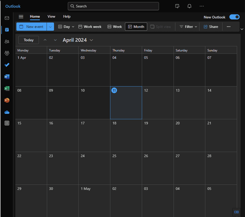Select the 07 April cell
The height and width of the screenshot is (217, 245).
(x=221, y=70)
